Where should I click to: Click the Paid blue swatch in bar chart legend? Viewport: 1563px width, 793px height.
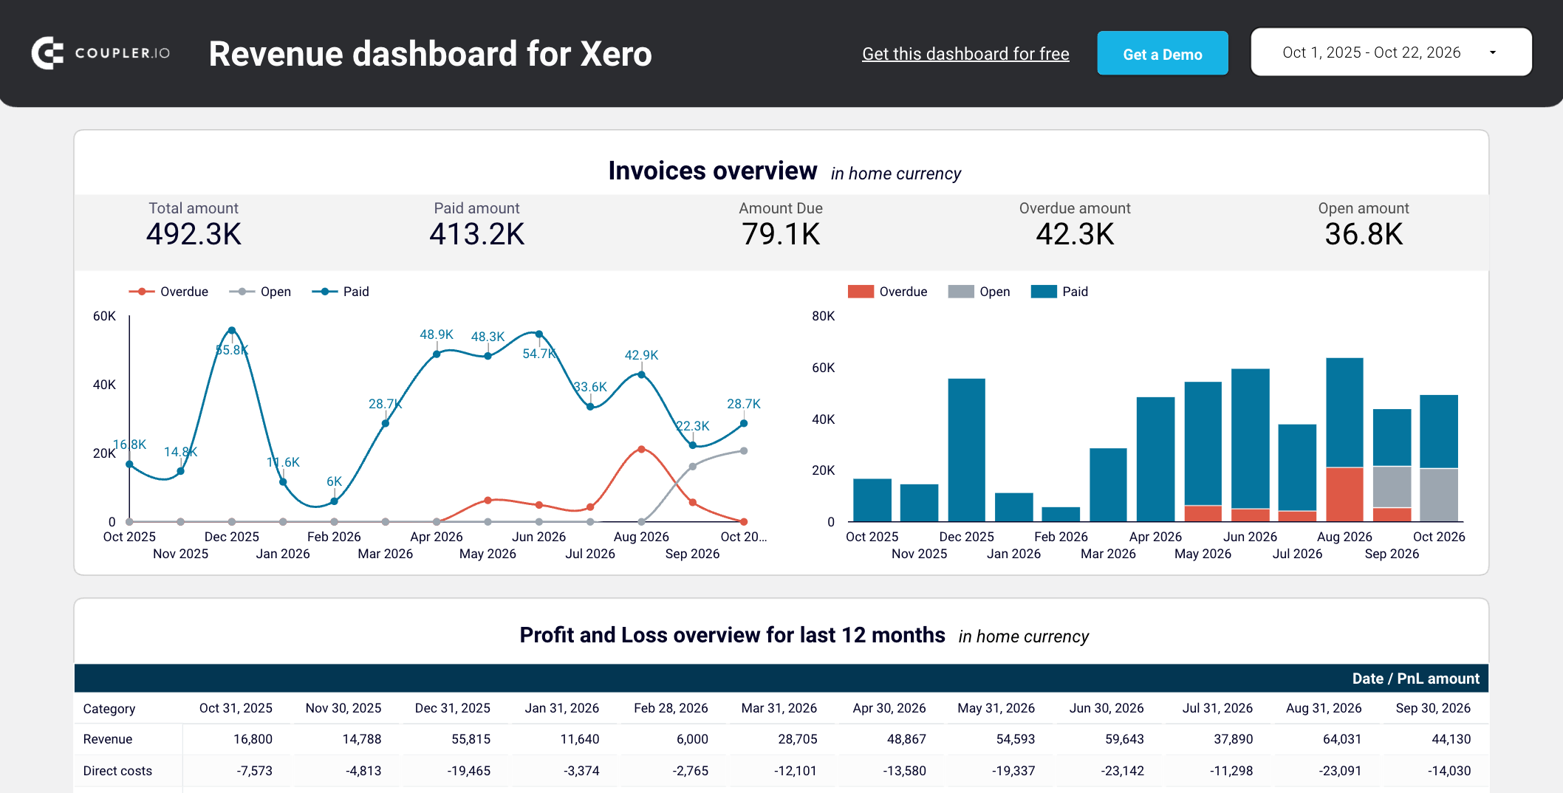point(1044,292)
